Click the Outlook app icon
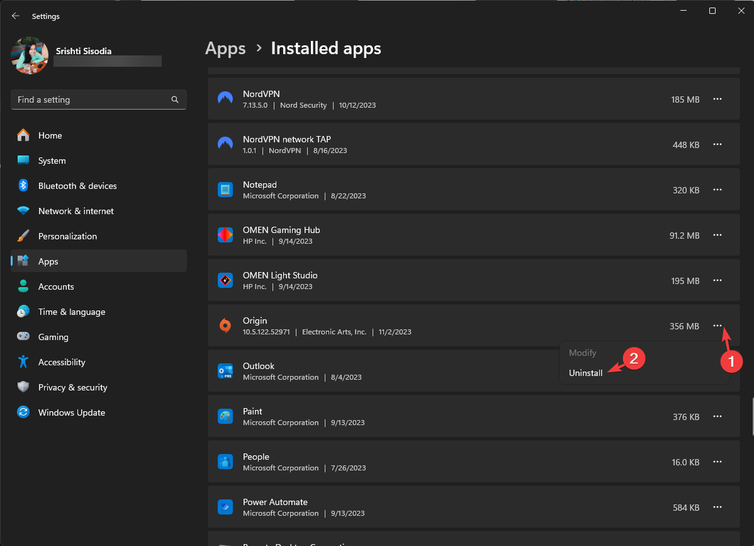The height and width of the screenshot is (546, 754). (x=225, y=371)
